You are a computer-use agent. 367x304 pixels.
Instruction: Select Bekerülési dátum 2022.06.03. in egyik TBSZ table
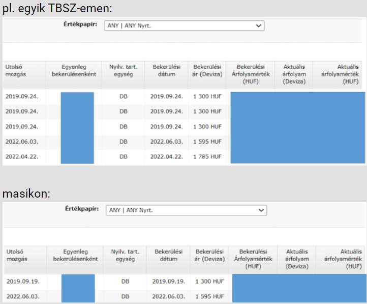[166, 142]
